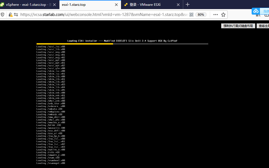Screen dimensions: 269x168
Task: Click the 'Loading /rste.v00' line
Action: coord(48,152)
